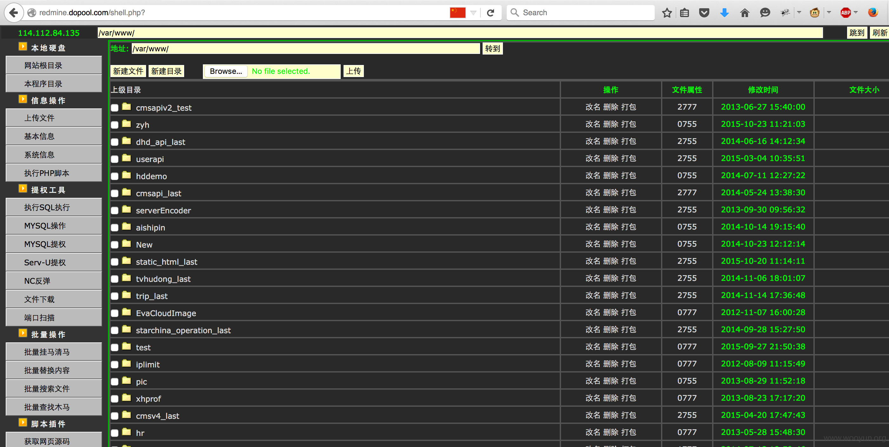Focus the browser Search box
889x447 pixels.
click(580, 13)
